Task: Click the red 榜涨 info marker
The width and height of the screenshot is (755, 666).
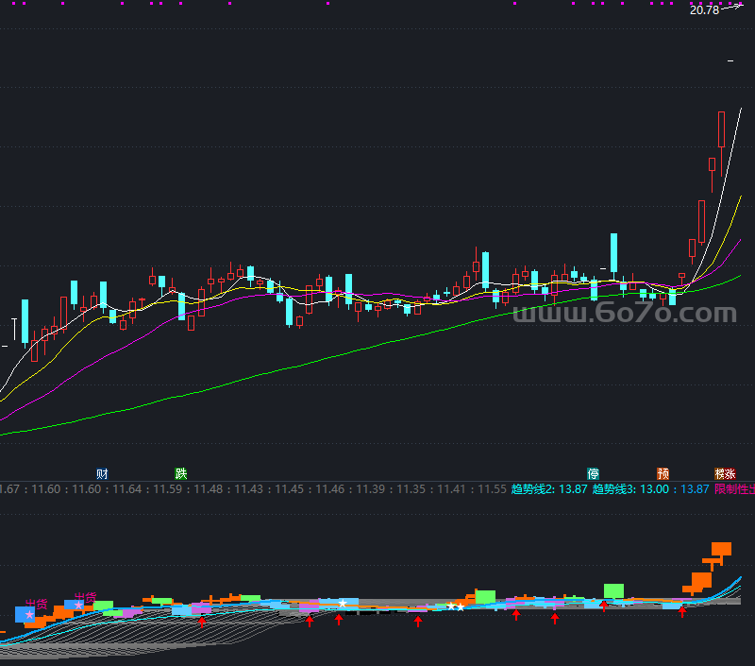Action: click(x=725, y=473)
